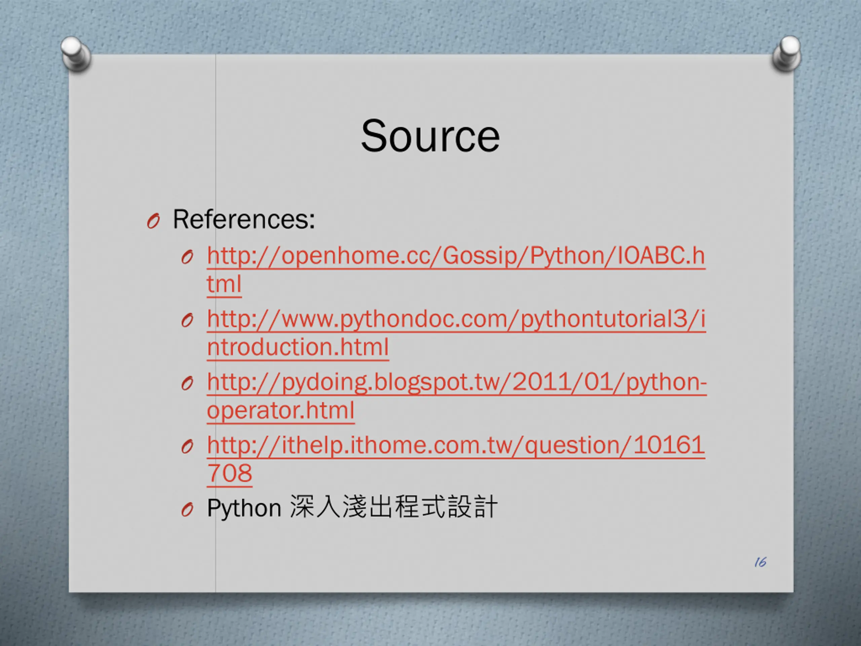Click the 'References:' bullet text
This screenshot has height=646, width=861.
click(244, 219)
